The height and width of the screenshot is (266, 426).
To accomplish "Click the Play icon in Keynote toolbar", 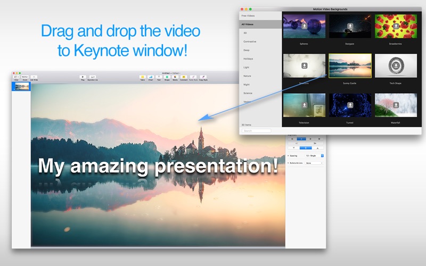I will click(x=83, y=77).
